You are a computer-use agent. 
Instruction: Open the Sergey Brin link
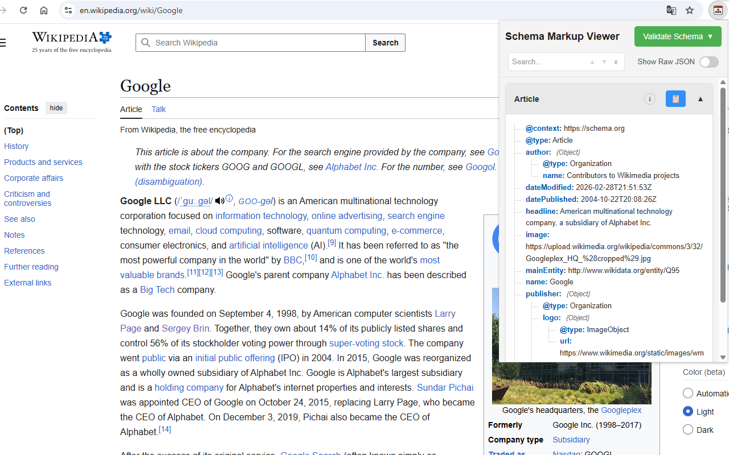point(186,328)
